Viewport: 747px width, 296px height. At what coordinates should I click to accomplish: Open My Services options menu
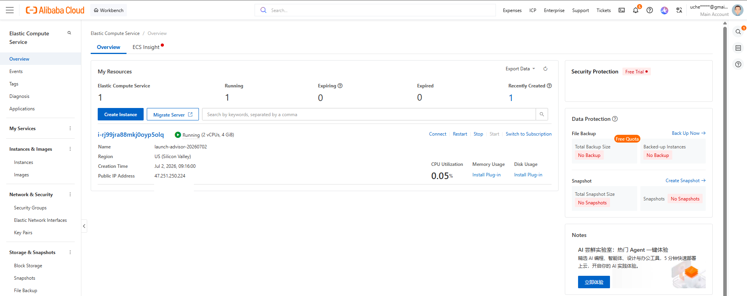point(70,129)
